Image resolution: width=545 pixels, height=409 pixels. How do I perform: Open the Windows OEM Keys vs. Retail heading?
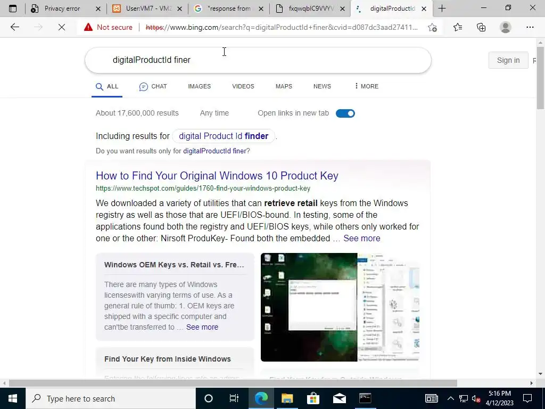pyautogui.click(x=174, y=265)
